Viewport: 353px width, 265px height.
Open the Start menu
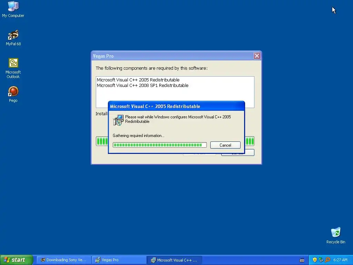[x=16, y=260]
